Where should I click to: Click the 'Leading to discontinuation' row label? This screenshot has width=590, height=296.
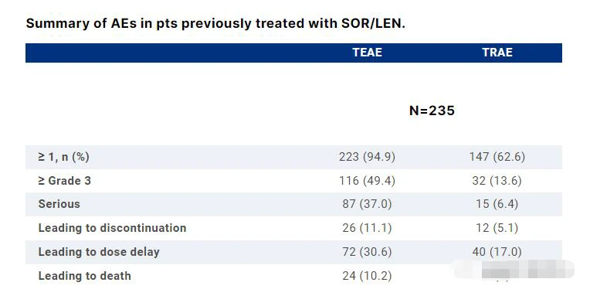click(112, 228)
